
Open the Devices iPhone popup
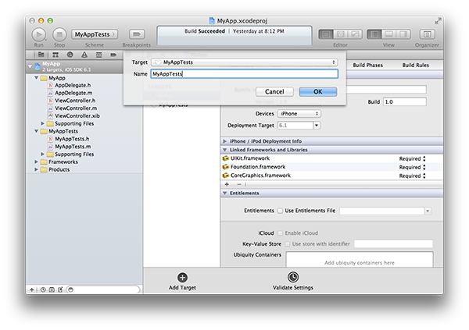coord(299,114)
